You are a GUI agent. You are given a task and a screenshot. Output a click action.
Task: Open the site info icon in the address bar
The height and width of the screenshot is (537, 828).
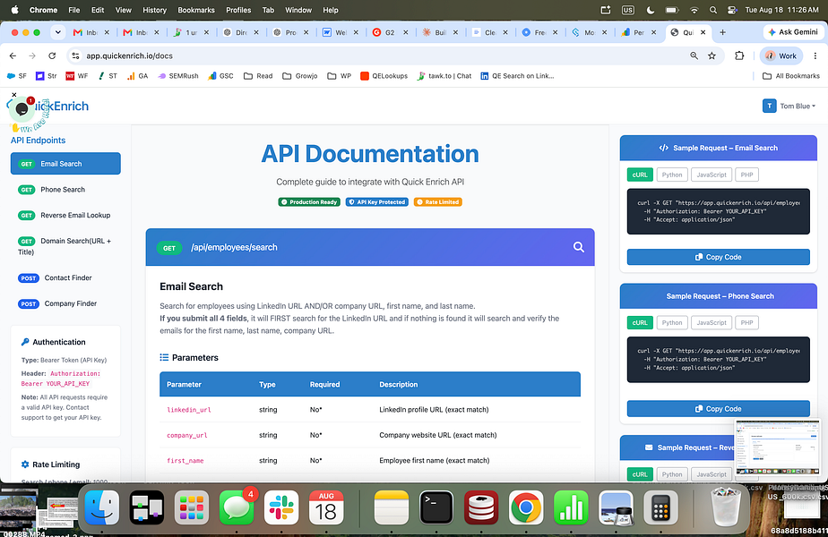75,55
